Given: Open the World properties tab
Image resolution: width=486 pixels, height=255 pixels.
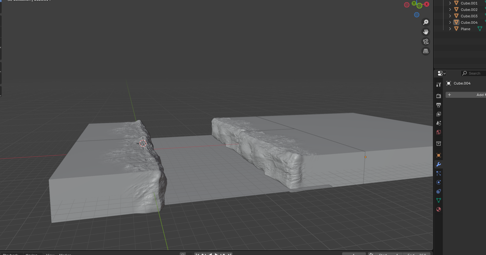Looking at the screenshot, I should [438, 132].
